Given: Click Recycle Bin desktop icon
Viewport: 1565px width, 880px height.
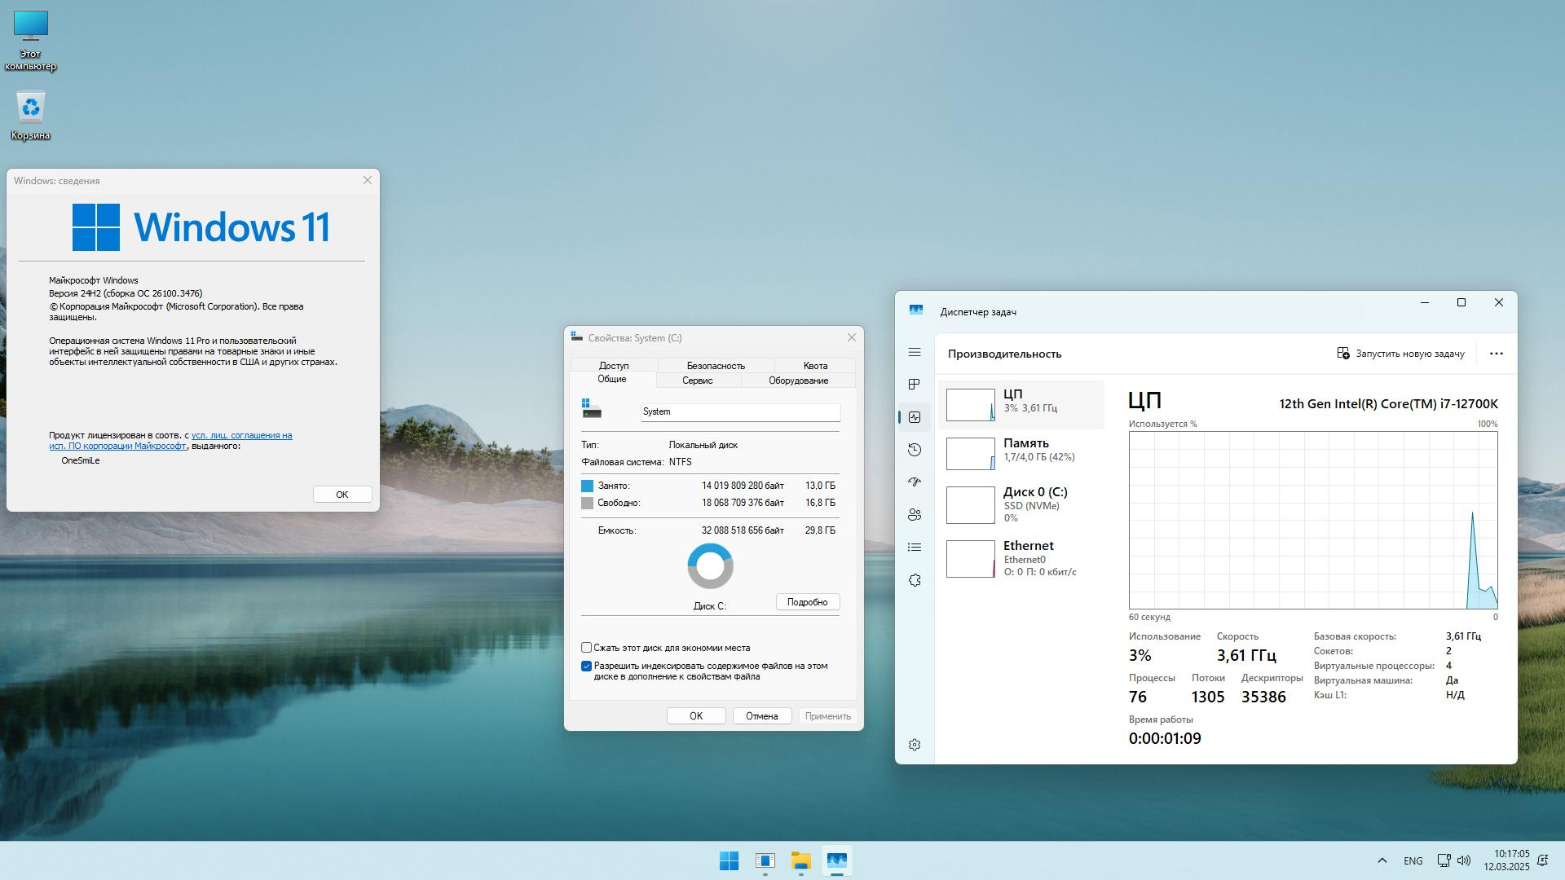Looking at the screenshot, I should point(31,115).
